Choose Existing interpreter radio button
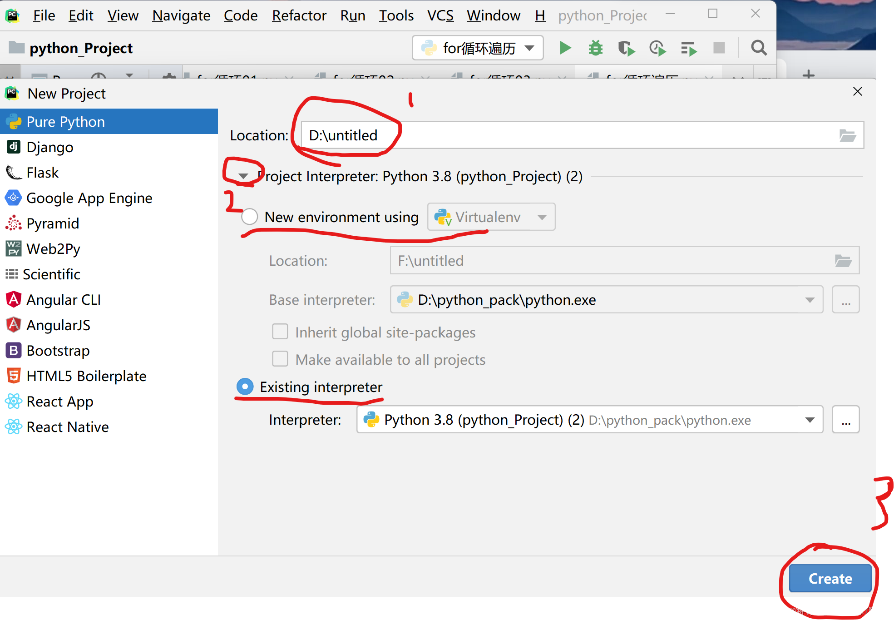894x620 pixels. click(x=245, y=387)
